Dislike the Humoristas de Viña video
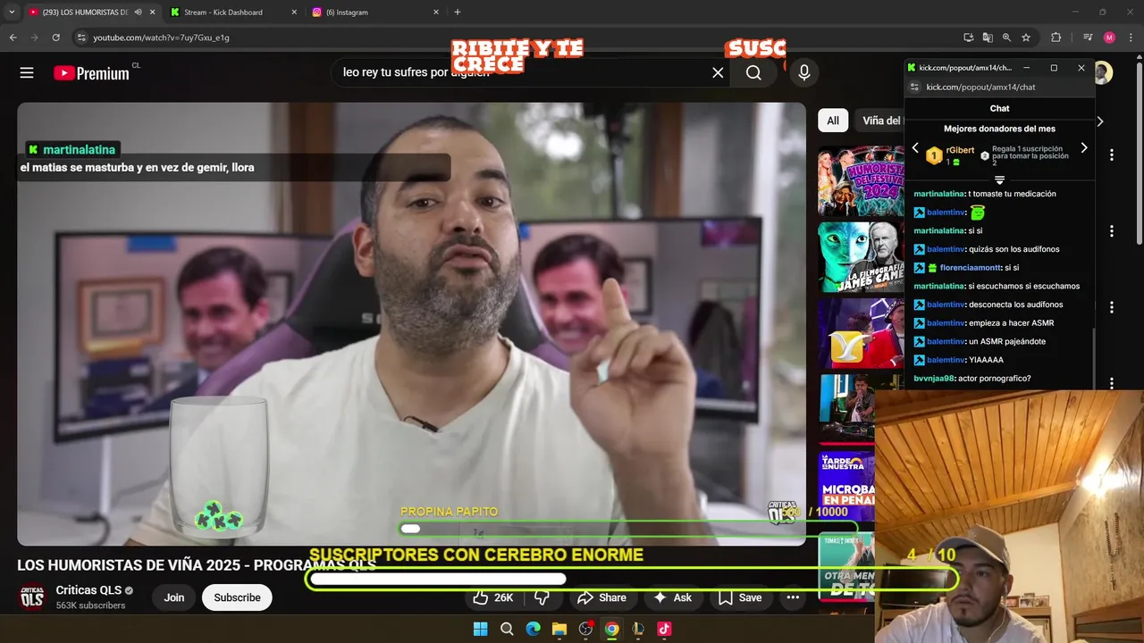Screen dimensions: 1144x643 (x=542, y=597)
